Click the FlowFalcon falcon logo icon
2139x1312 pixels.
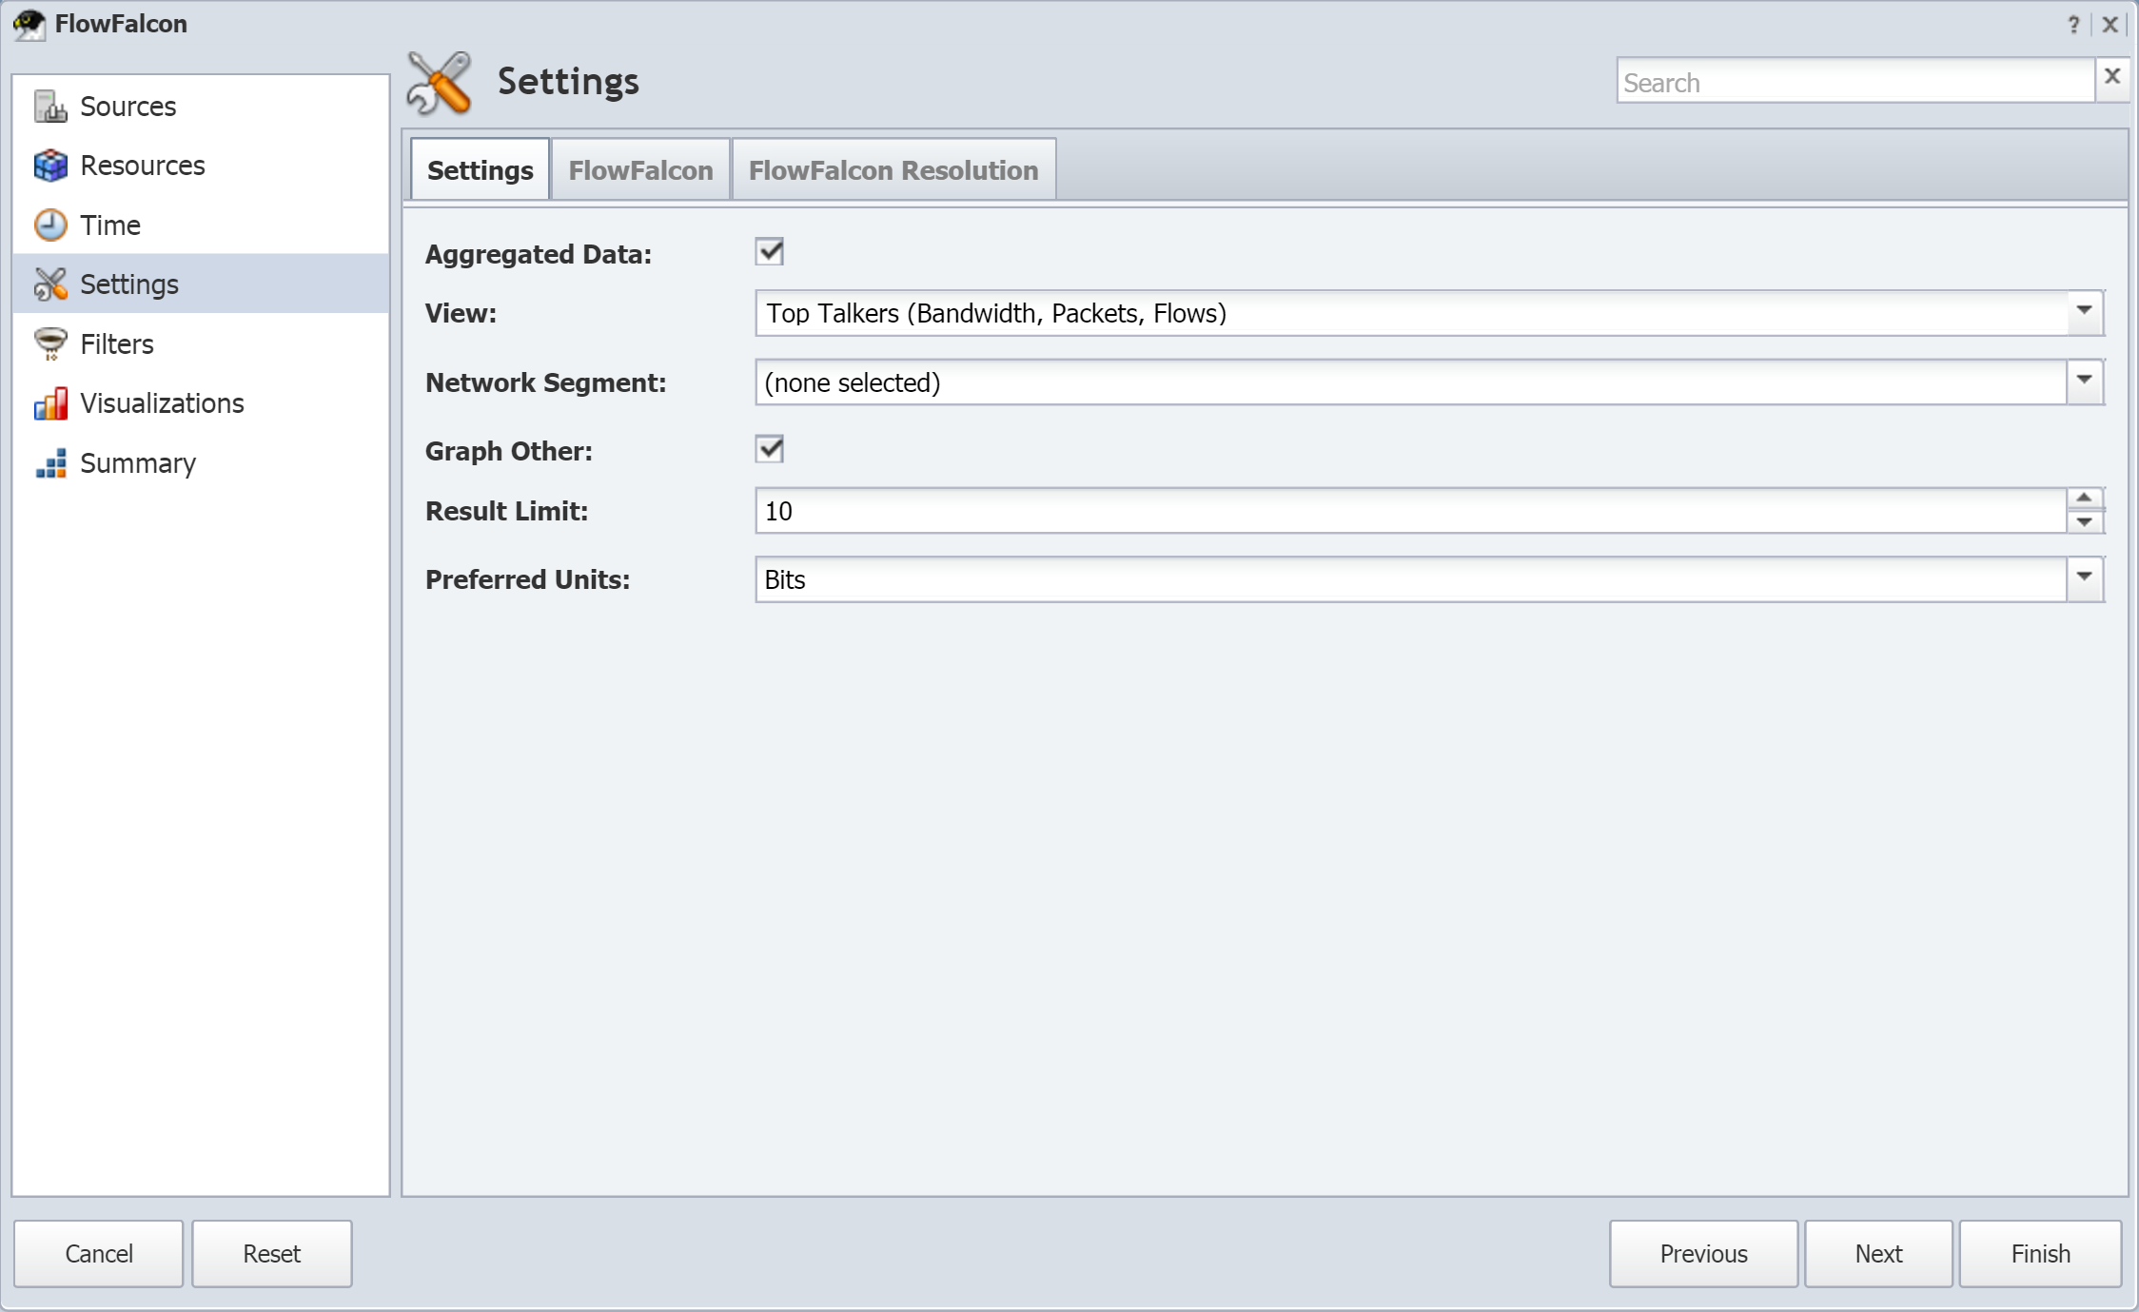click(29, 25)
